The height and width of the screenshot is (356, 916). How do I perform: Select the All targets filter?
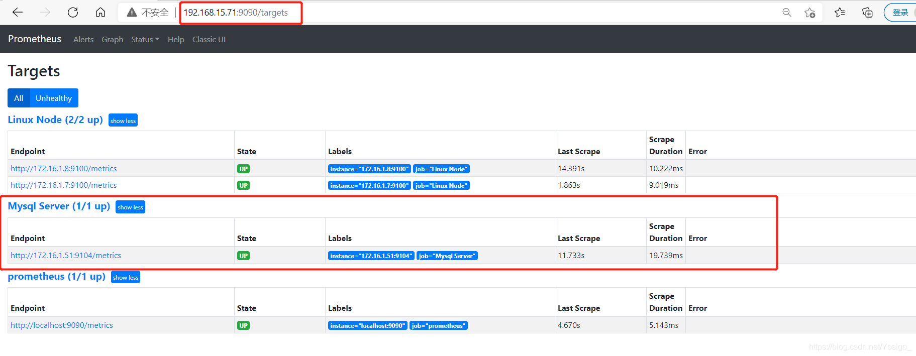19,98
